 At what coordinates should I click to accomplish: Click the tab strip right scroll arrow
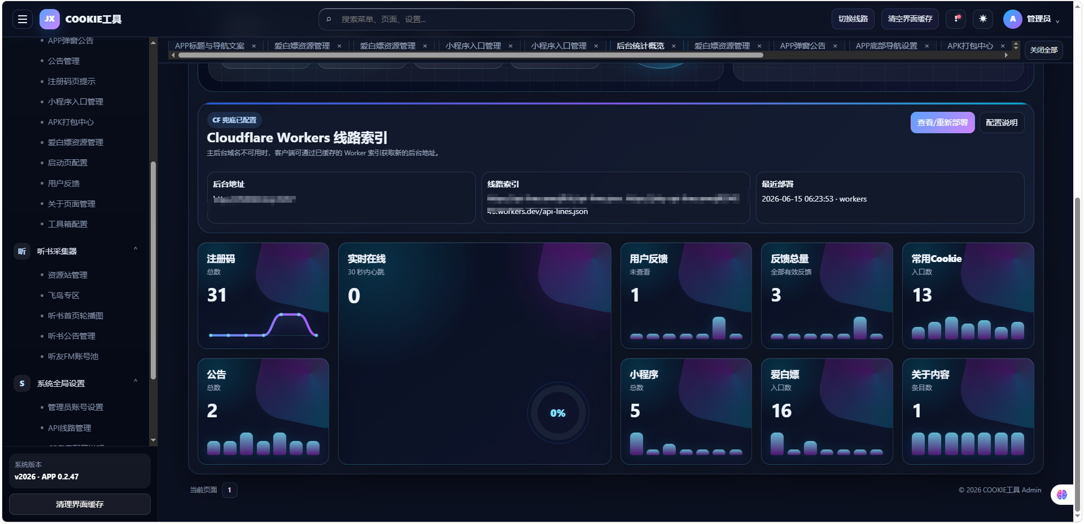click(1006, 55)
